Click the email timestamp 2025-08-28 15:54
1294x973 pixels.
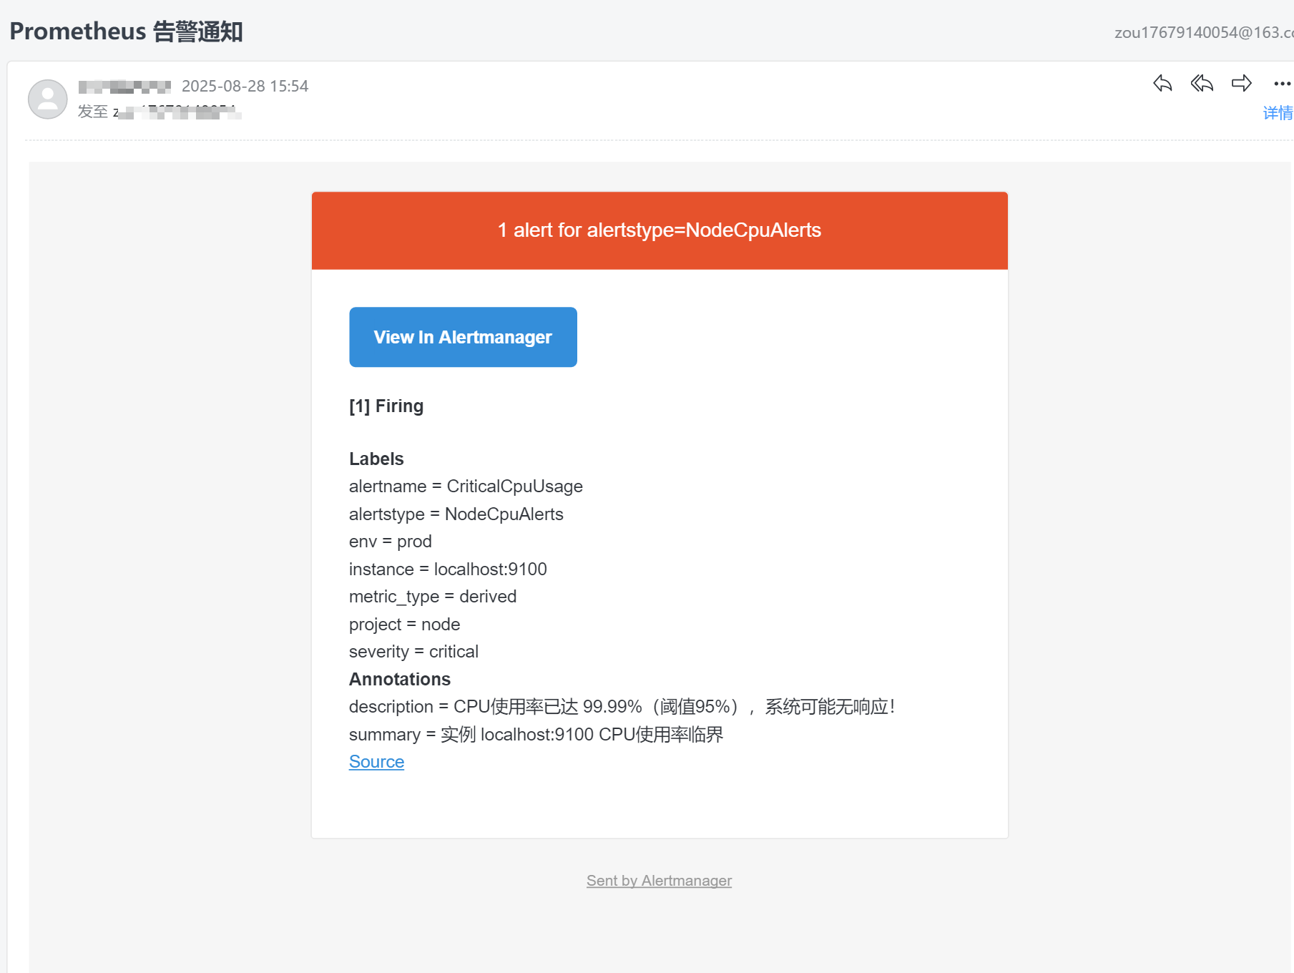click(x=245, y=86)
